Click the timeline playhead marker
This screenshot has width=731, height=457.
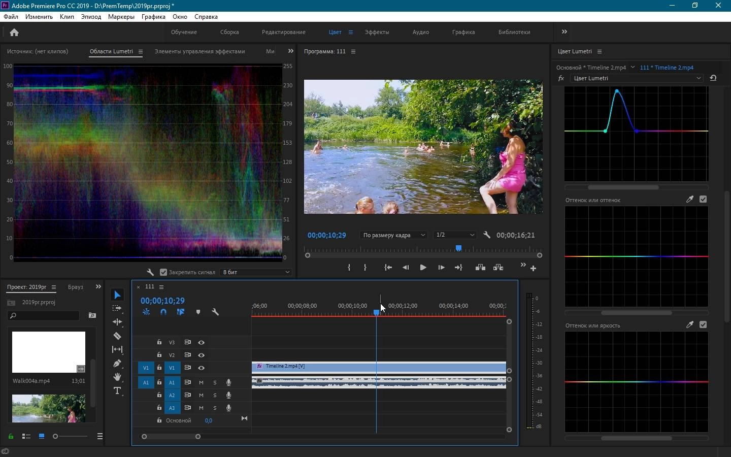[377, 312]
